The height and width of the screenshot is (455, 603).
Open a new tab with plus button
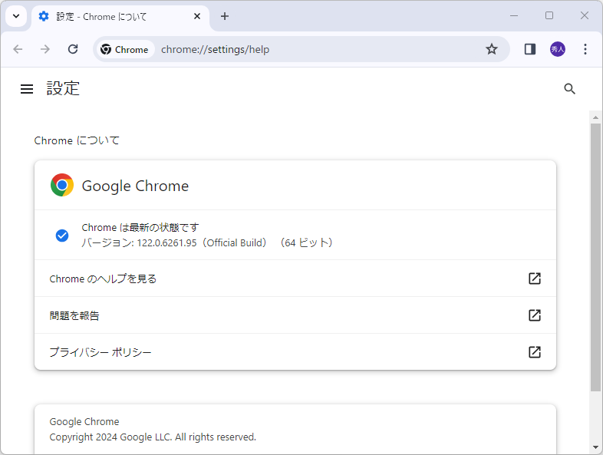(x=225, y=16)
